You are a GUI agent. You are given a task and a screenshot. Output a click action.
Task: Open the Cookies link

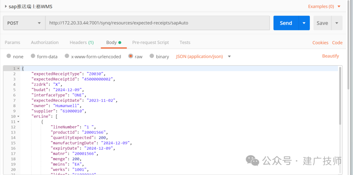click(320, 43)
